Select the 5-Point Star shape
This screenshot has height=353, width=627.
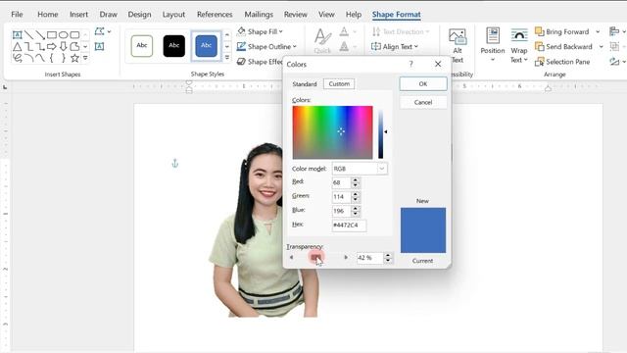click(74, 58)
